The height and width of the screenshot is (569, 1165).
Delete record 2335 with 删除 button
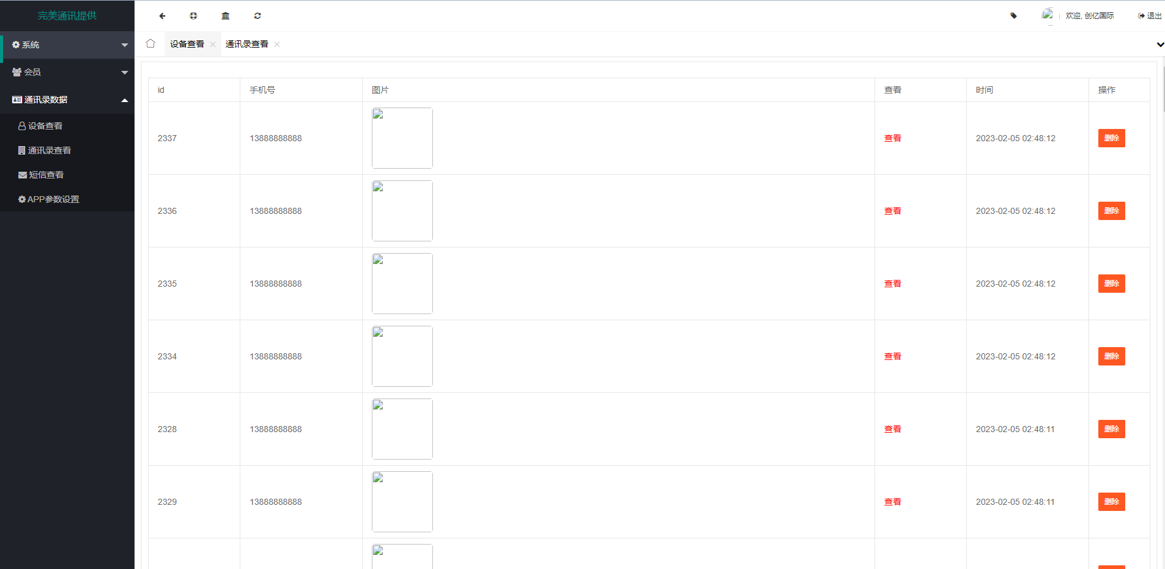tap(1111, 284)
